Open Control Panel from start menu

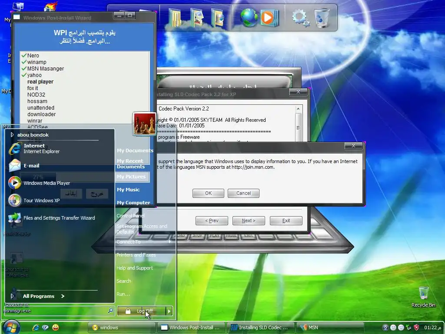click(130, 216)
